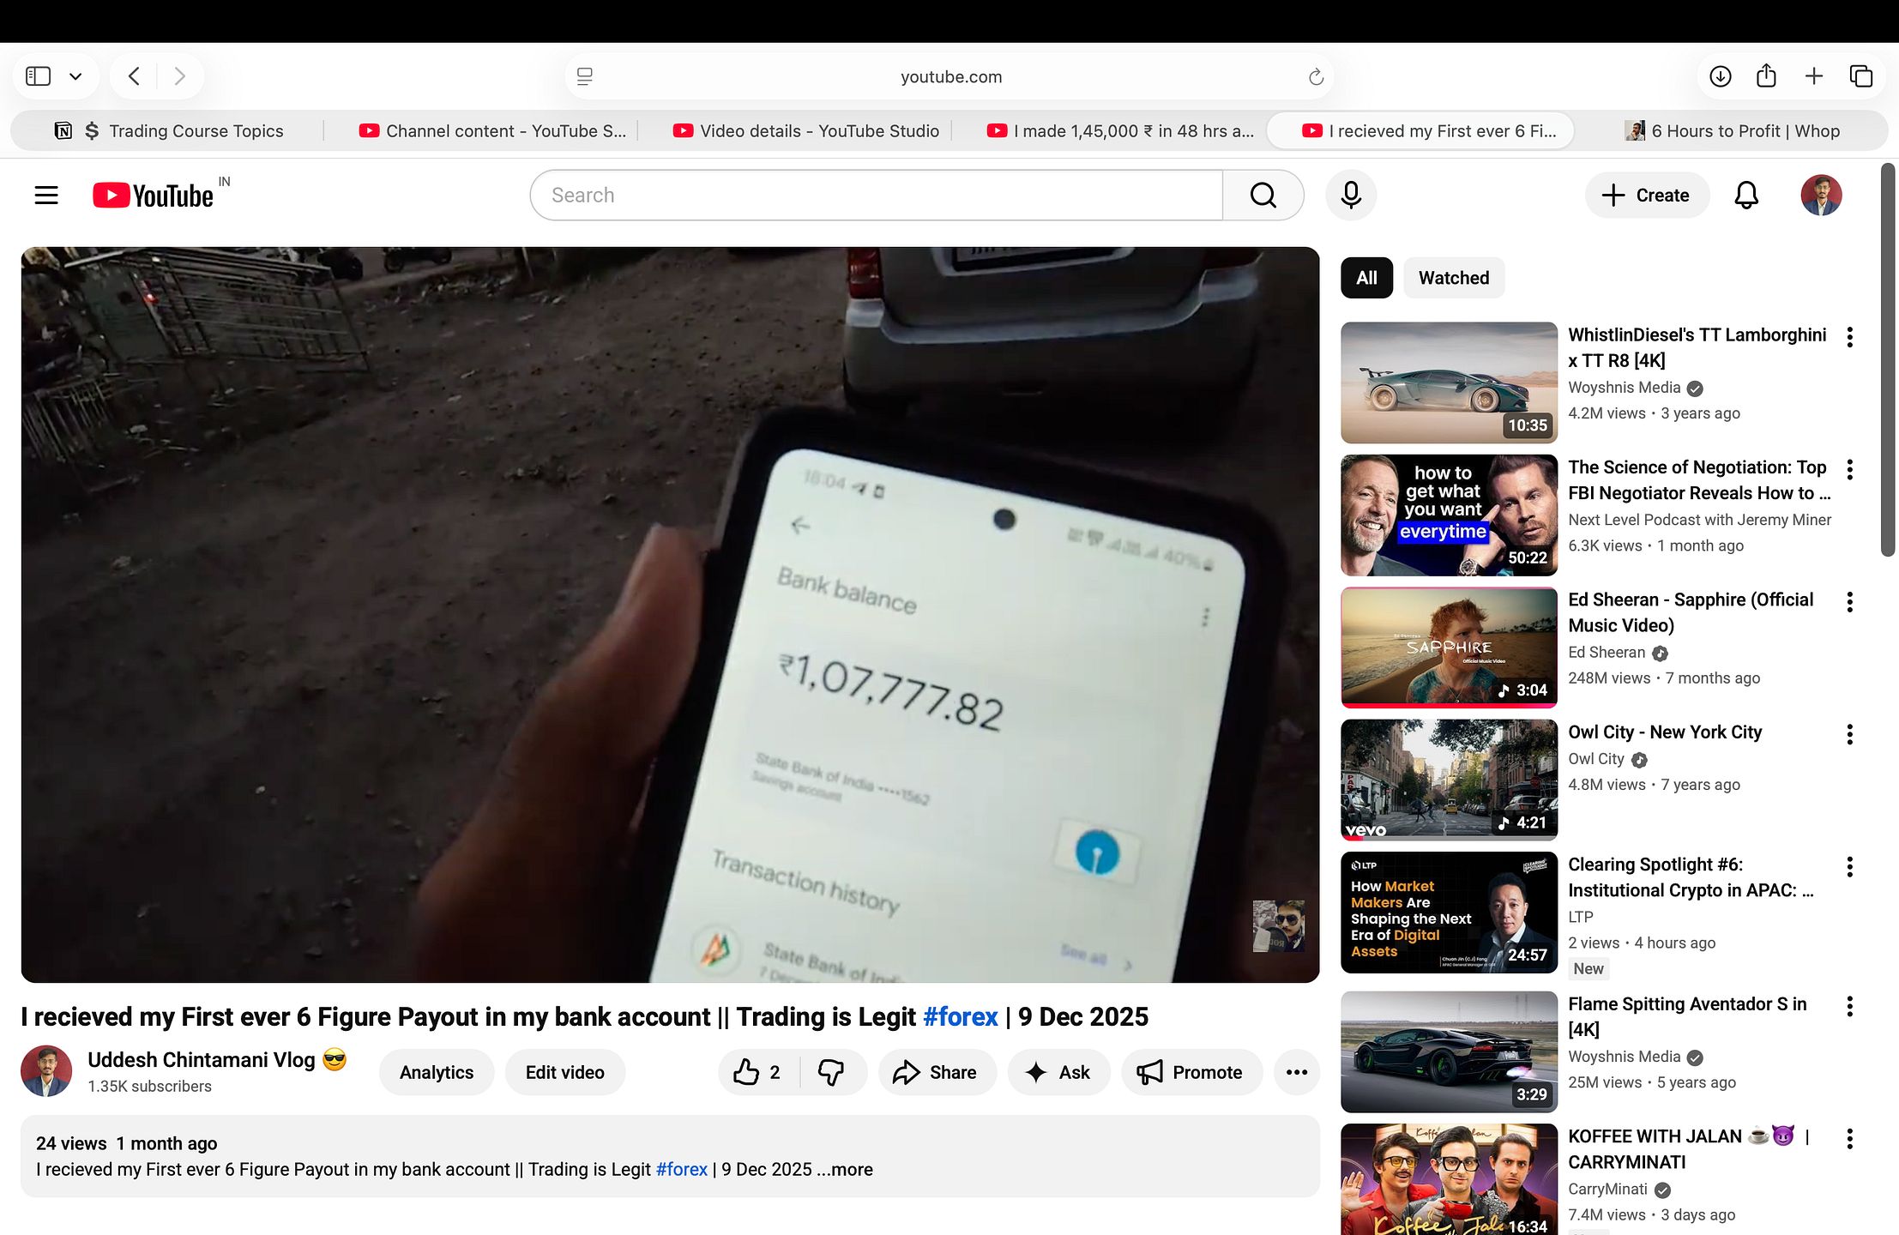Image resolution: width=1899 pixels, height=1235 pixels.
Task: Open Analytics for this video
Action: (x=437, y=1072)
